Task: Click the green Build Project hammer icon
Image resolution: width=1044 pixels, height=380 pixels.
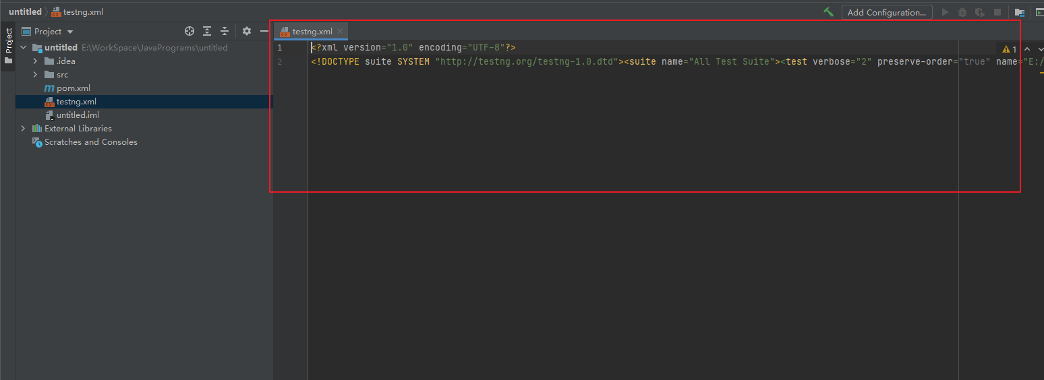Action: point(829,12)
